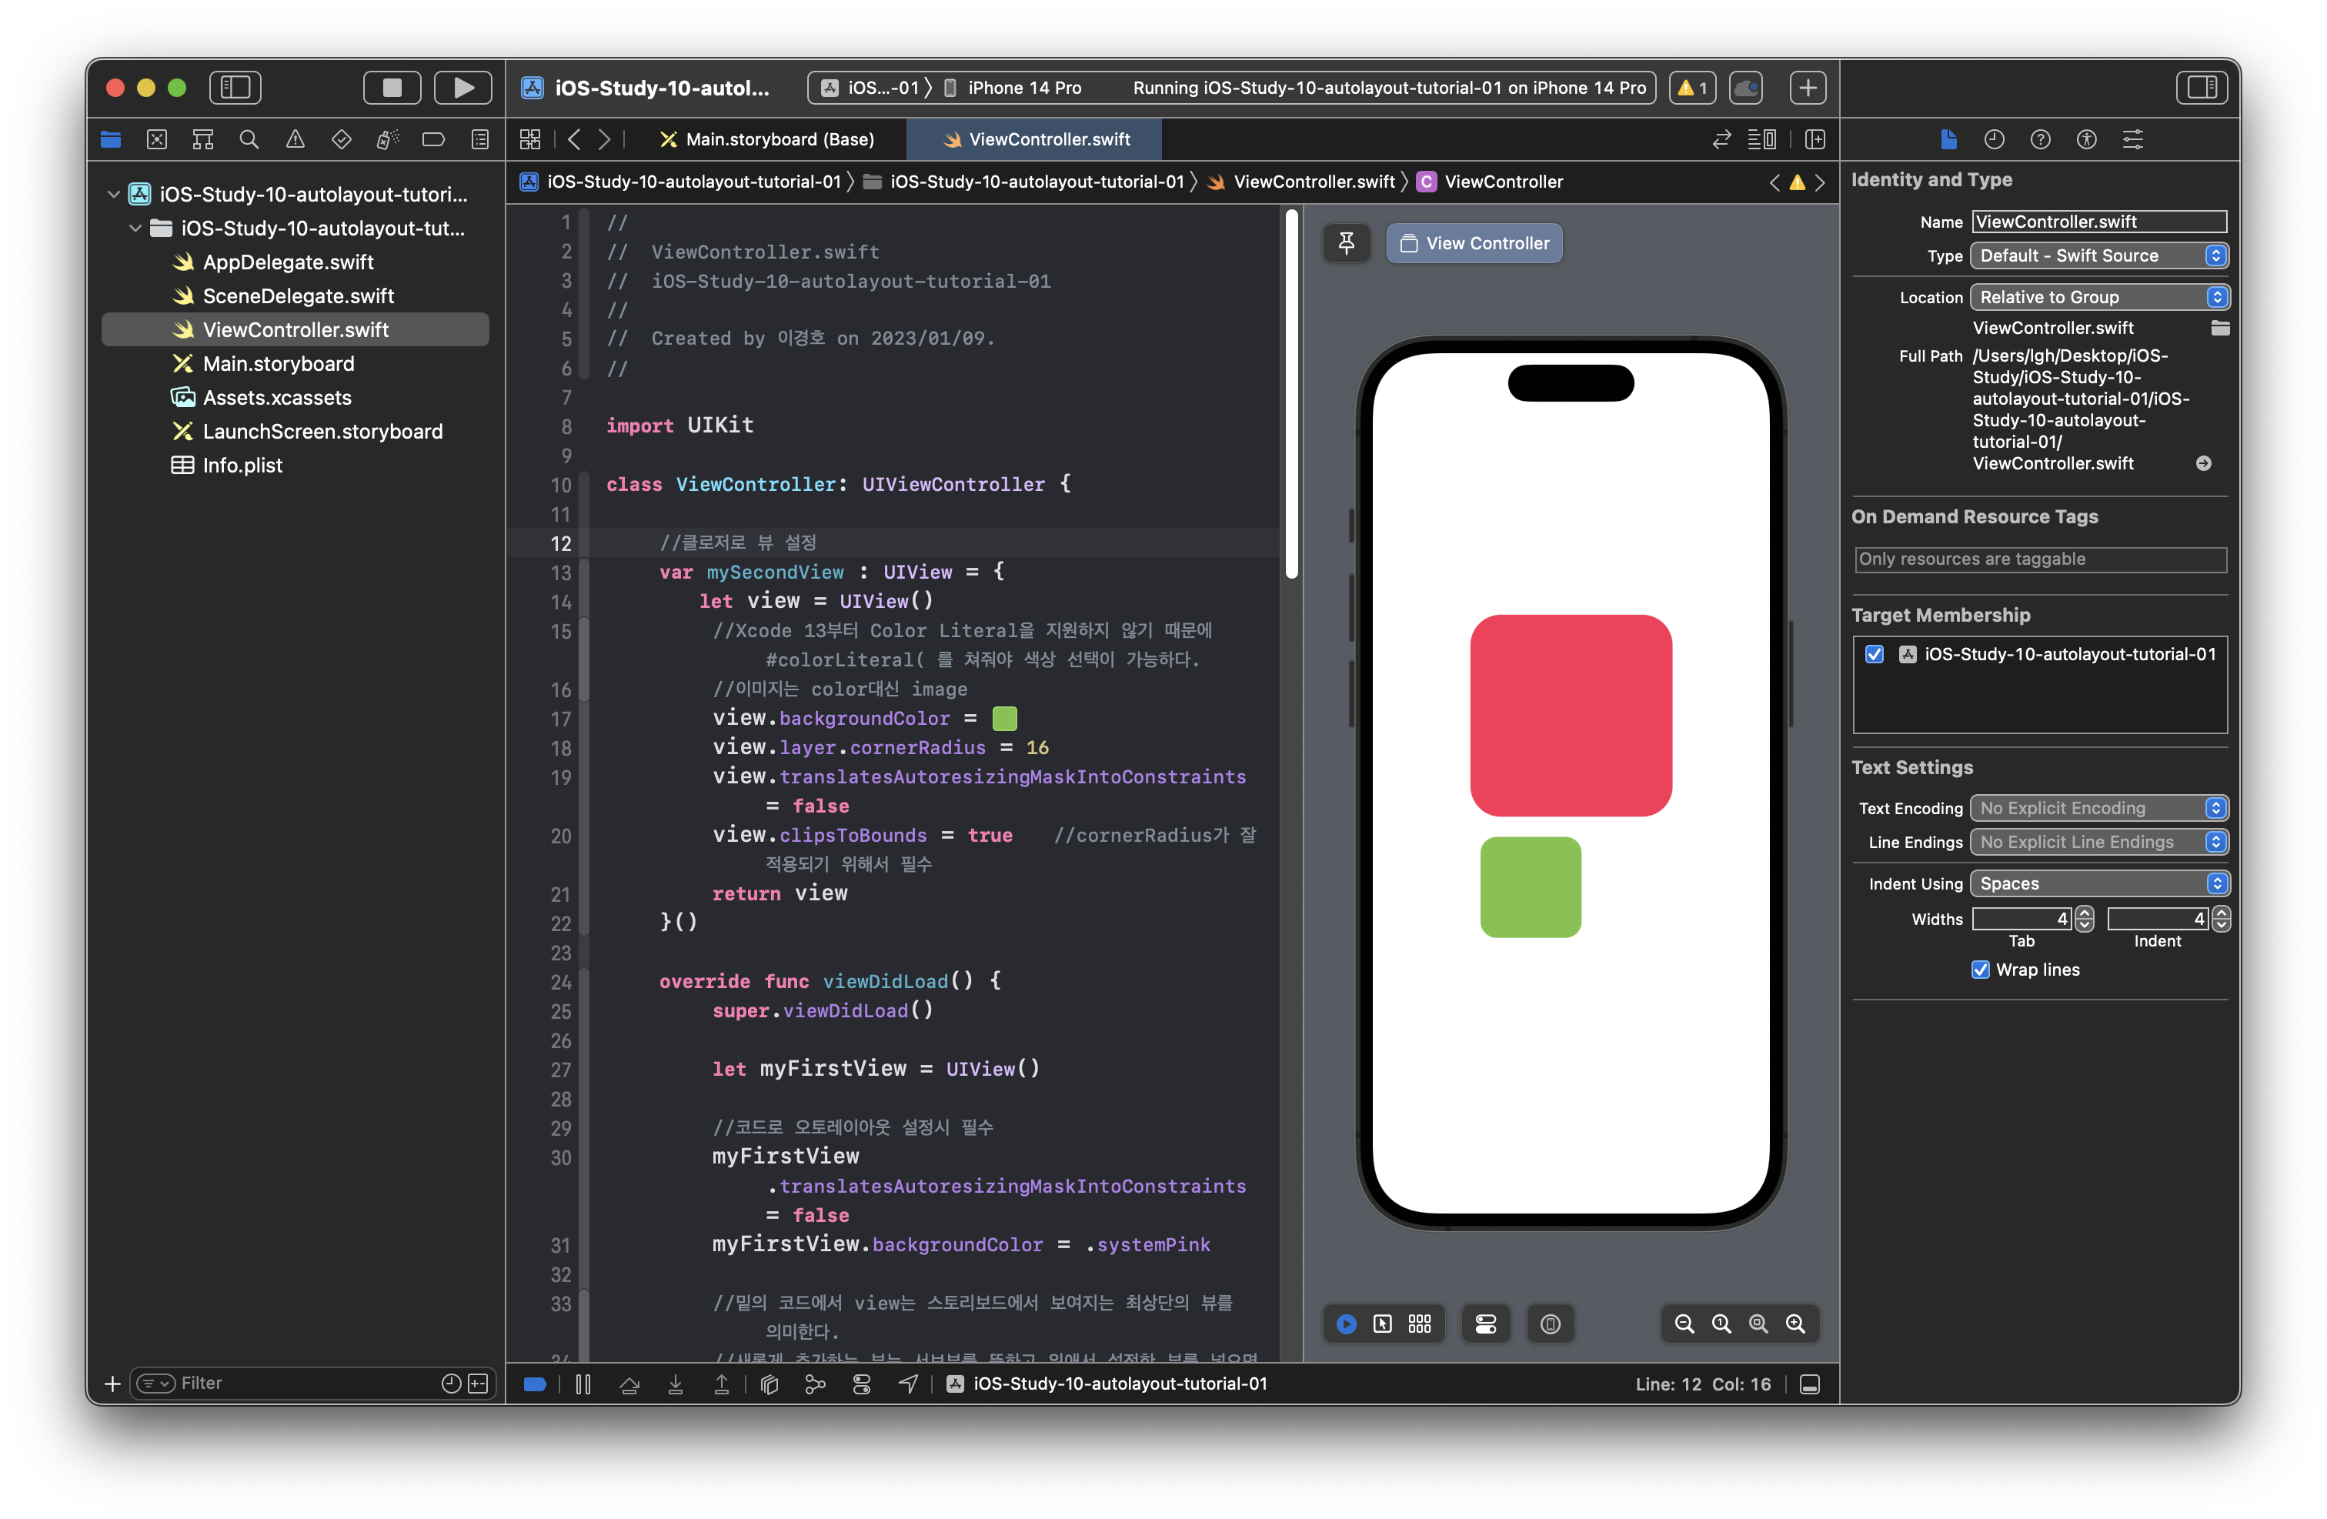Open the Find navigator magnifier icon

pos(249,140)
